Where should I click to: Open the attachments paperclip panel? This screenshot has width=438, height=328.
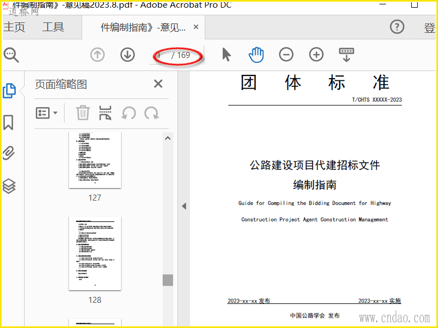(9, 153)
